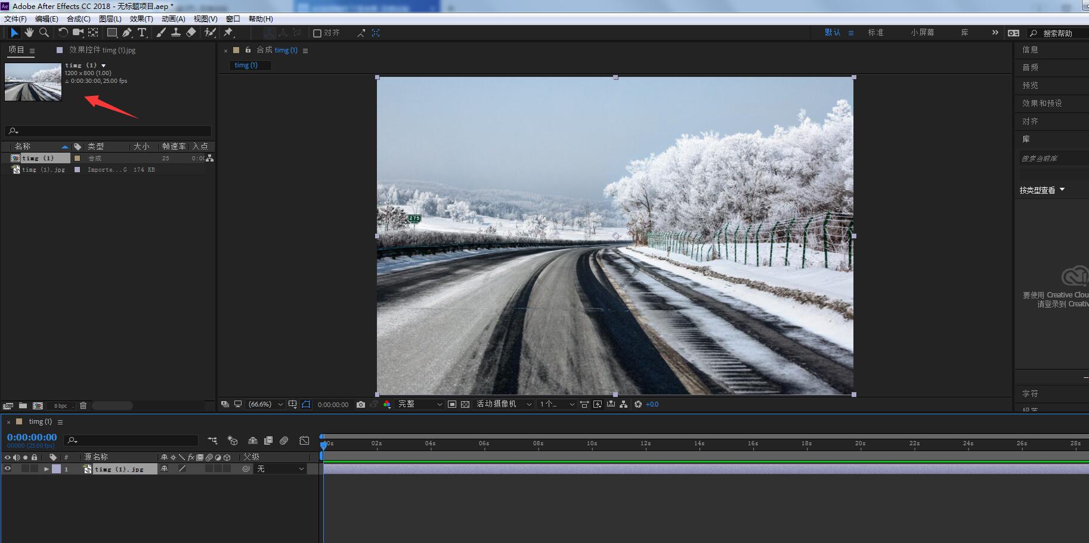
Task: Select the Pen tool in the toolbar
Action: tap(127, 33)
